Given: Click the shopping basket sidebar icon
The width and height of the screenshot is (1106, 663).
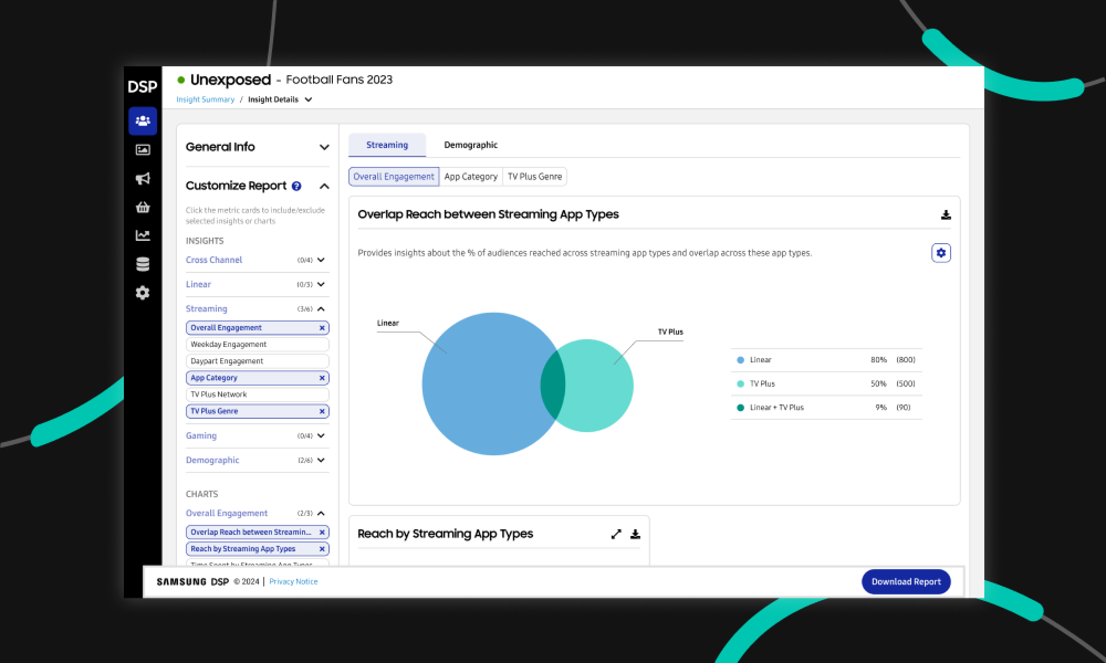Looking at the screenshot, I should point(143,207).
